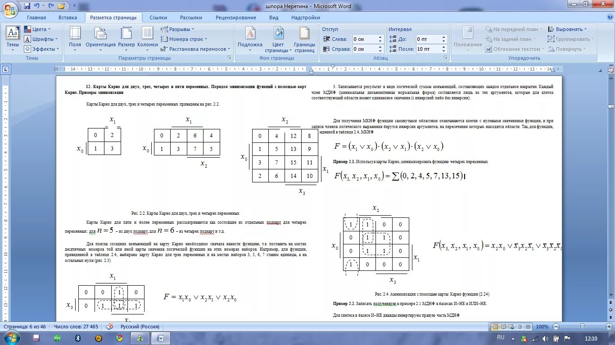615x345 pixels.
Task: Decrease the Справа indent with down arrow
Action: click(x=380, y=51)
